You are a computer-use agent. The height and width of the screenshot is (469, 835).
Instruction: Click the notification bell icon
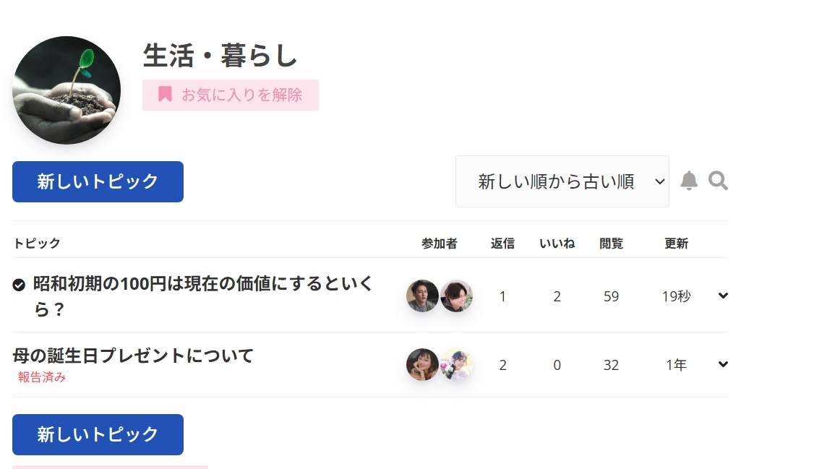point(689,181)
